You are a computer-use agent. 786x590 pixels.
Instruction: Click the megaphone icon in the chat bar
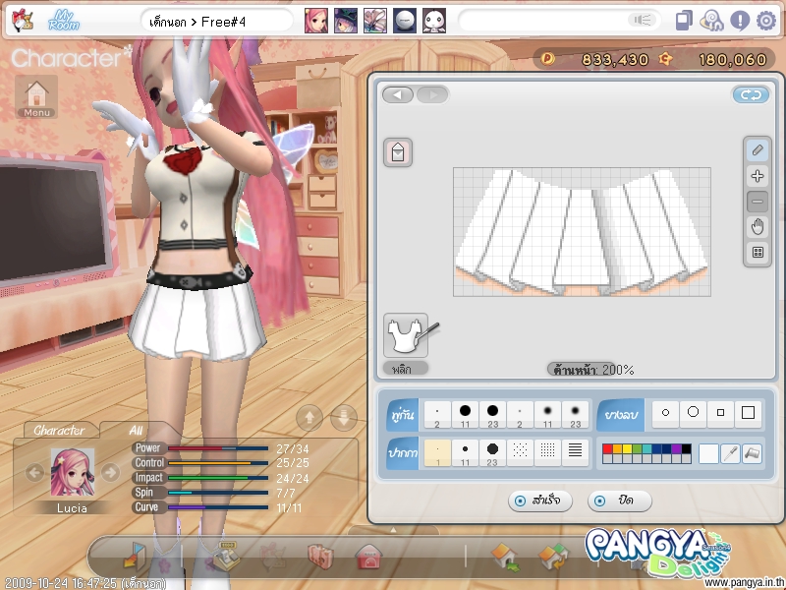[x=643, y=20]
